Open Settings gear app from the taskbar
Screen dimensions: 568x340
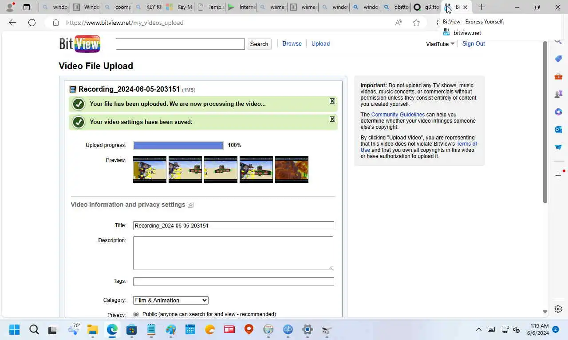(308, 330)
